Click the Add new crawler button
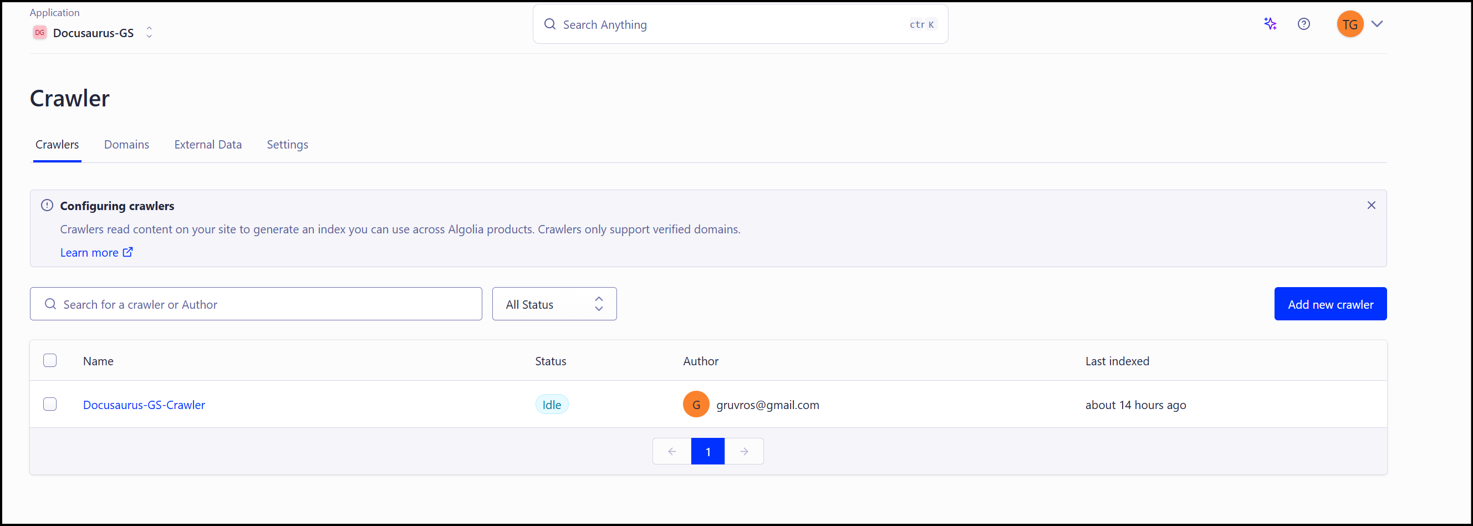Screen dimensions: 1473x526 coord(1330,304)
